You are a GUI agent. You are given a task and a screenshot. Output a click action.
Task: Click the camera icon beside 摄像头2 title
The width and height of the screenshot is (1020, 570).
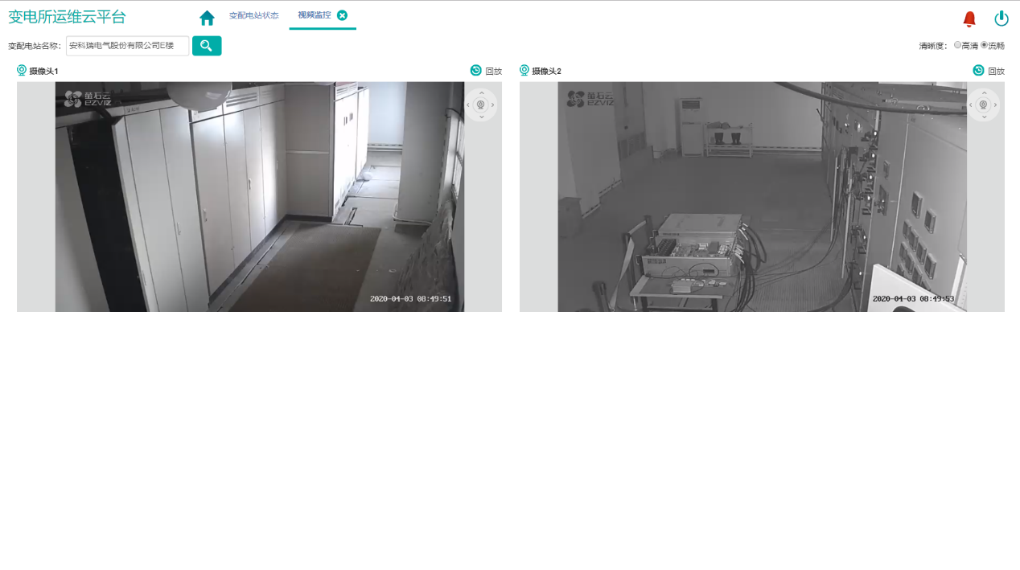(524, 71)
